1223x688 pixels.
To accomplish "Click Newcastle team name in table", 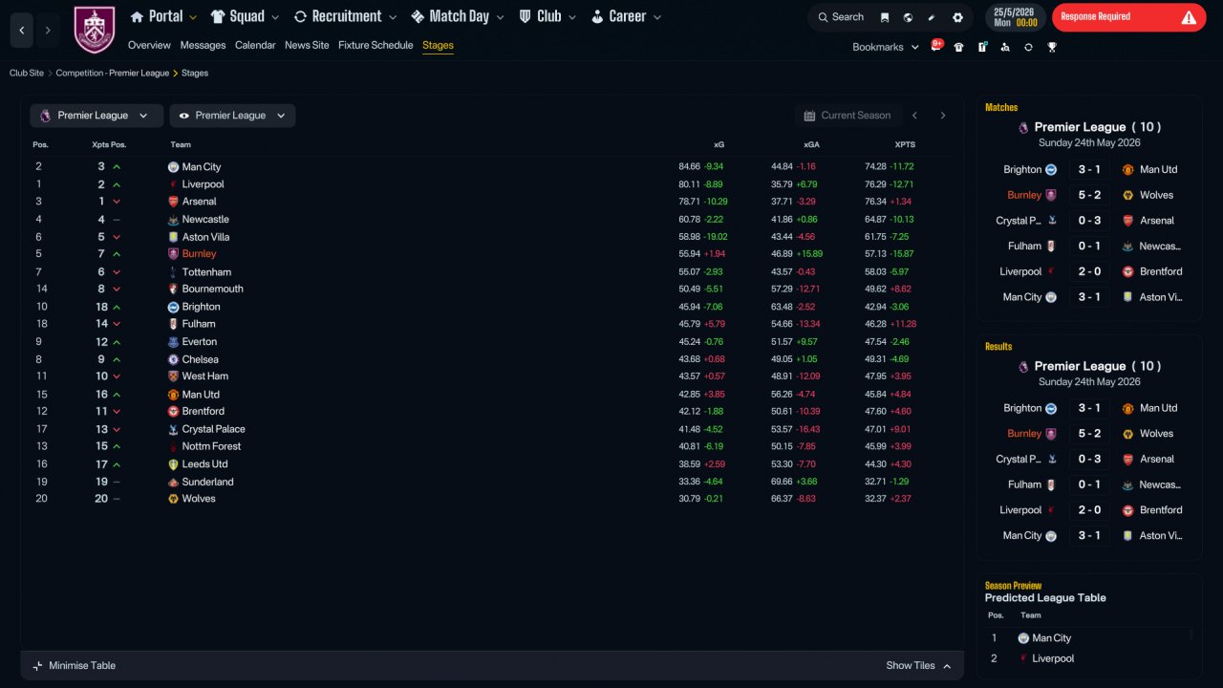I will click(205, 220).
